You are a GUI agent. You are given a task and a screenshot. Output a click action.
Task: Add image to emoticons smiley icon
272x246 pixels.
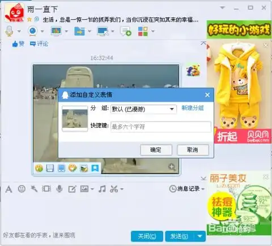point(39,168)
